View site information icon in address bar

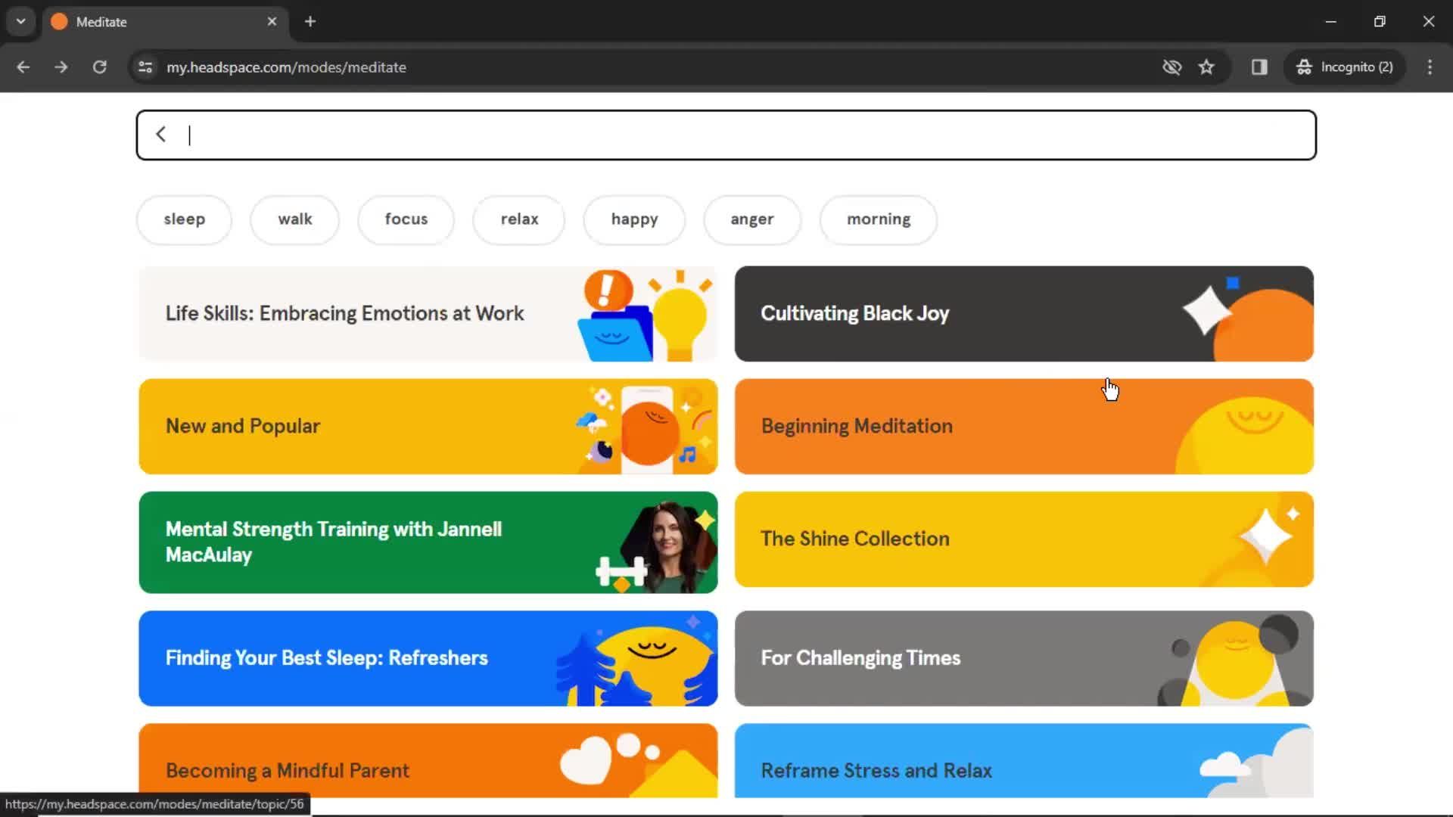145,67
